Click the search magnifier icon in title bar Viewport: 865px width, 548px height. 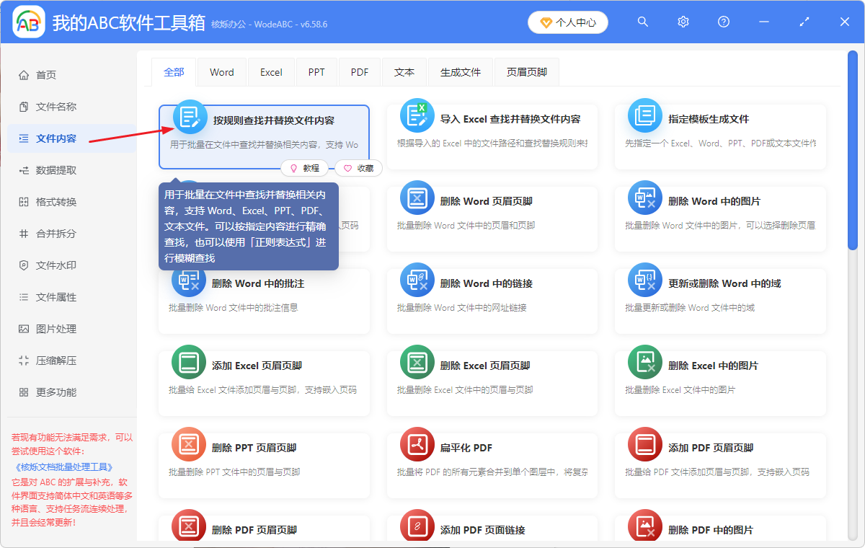coord(642,22)
